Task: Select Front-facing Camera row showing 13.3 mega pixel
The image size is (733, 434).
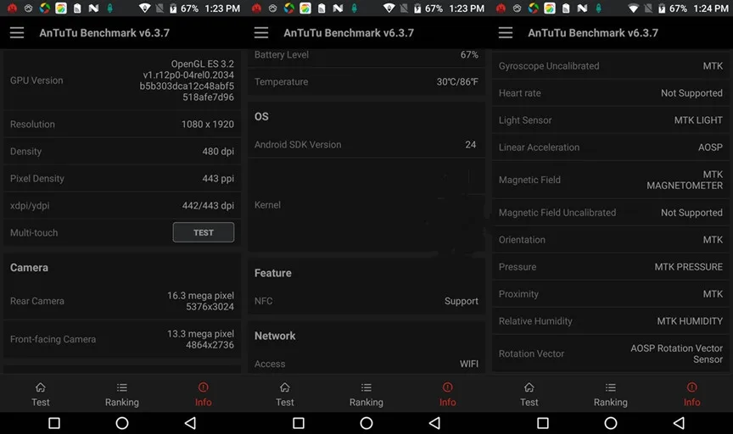Action: 122,339
